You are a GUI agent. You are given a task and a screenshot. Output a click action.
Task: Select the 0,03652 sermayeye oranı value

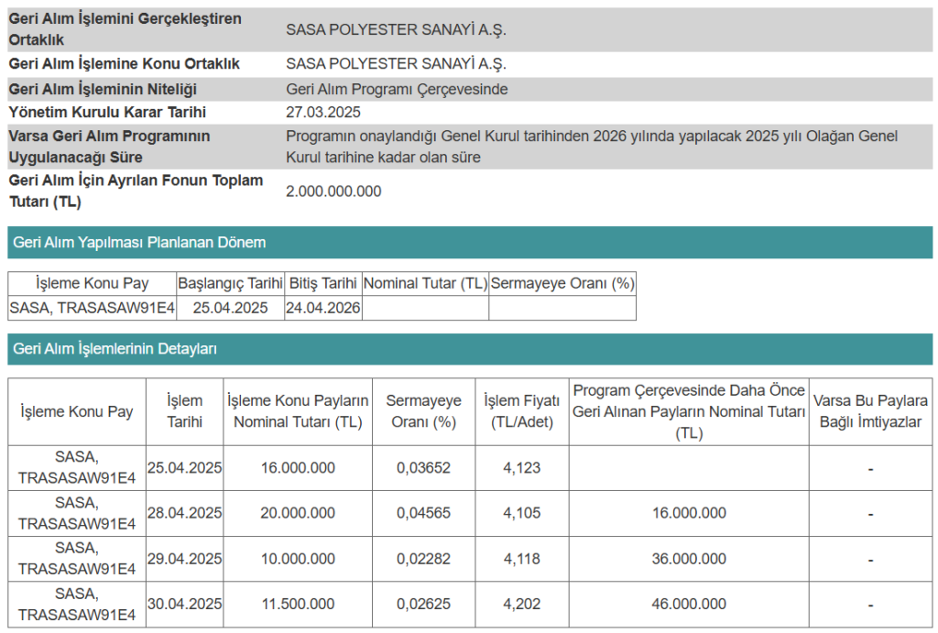click(424, 467)
